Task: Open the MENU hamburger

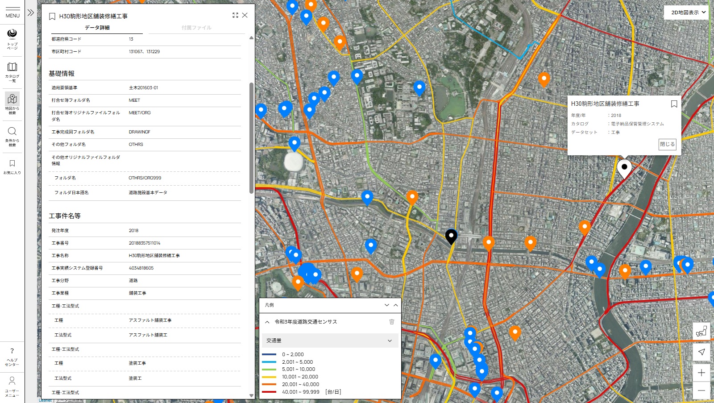Action: pyautogui.click(x=12, y=12)
